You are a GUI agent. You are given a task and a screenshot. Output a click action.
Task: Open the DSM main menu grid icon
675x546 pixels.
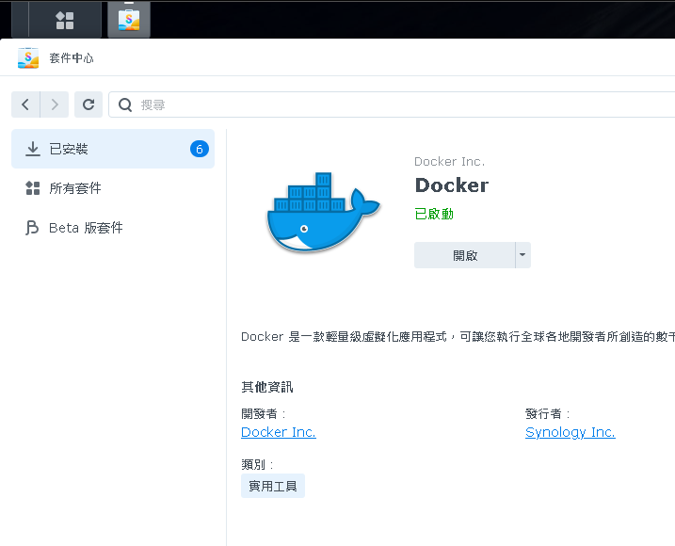65,19
